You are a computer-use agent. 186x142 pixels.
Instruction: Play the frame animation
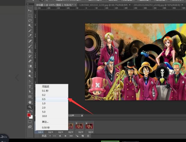[66, 136]
